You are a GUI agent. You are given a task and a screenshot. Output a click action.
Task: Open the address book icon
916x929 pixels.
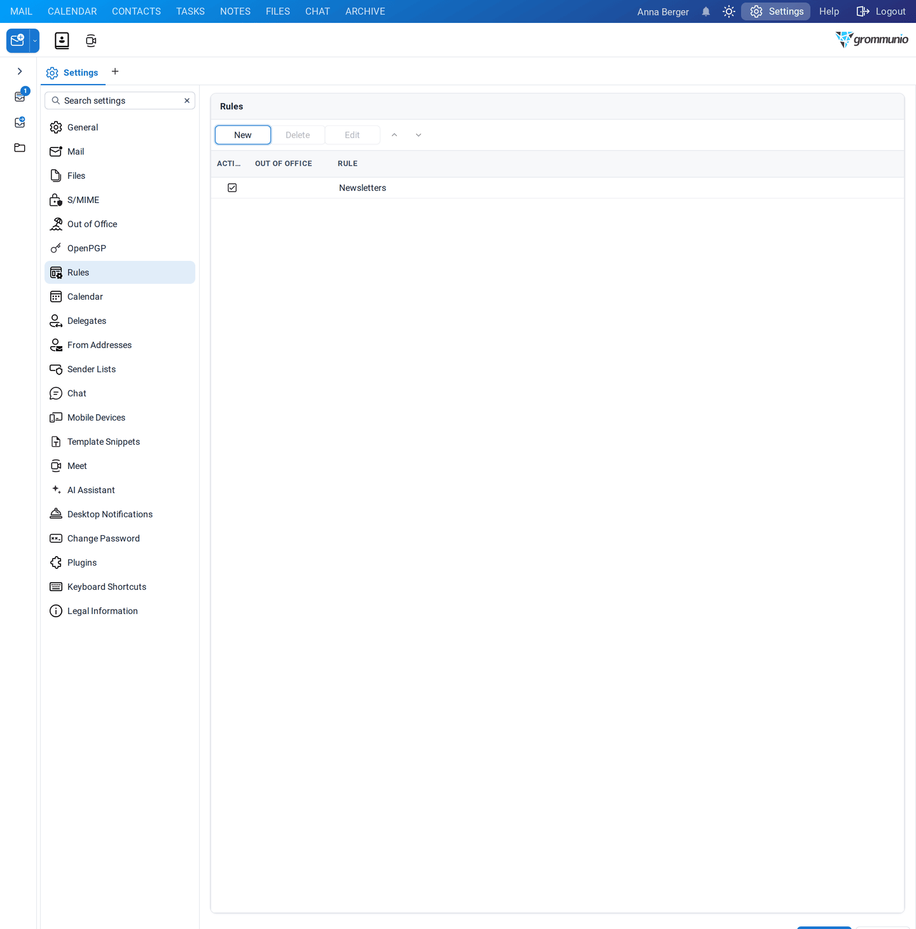[62, 41]
